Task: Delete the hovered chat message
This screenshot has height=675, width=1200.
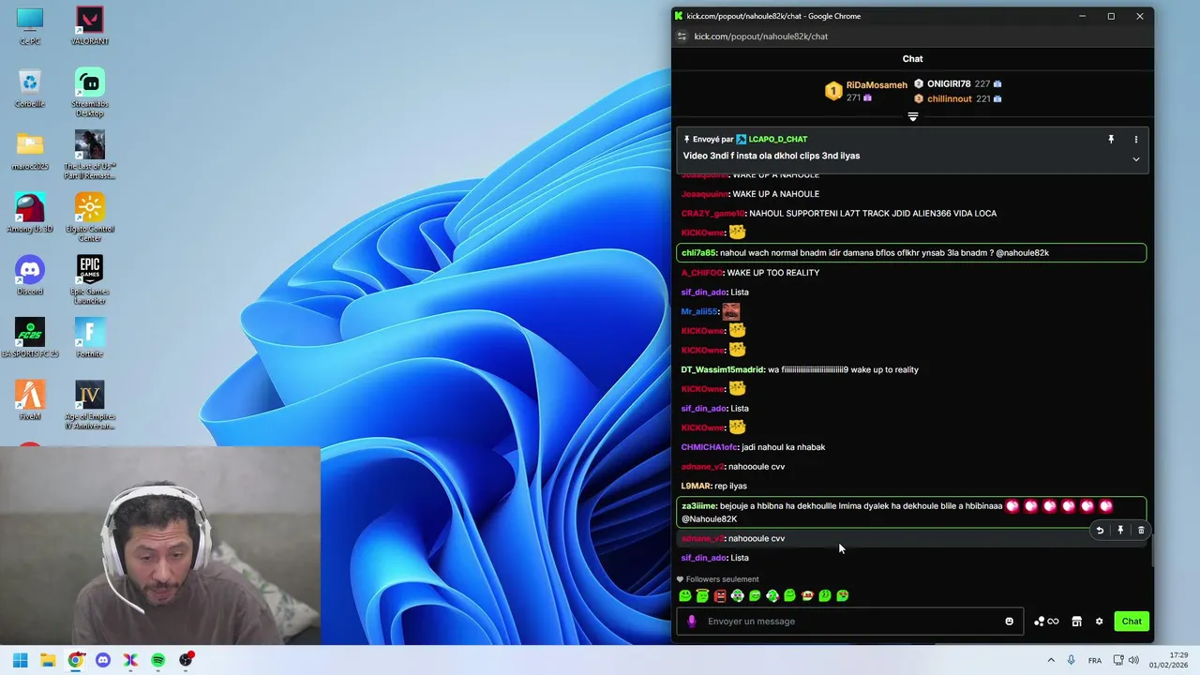Action: pyautogui.click(x=1141, y=531)
